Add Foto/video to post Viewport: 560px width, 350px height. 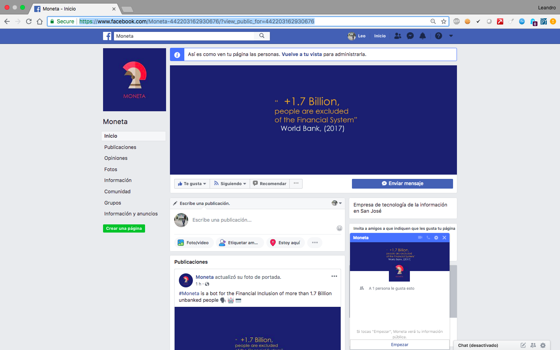pos(194,243)
